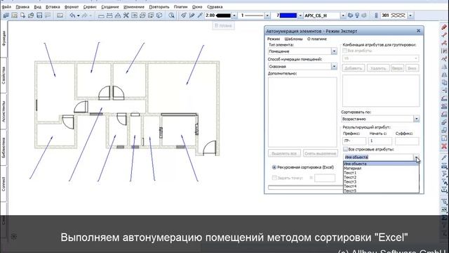Click the 'Выделить все' button
Image resolution: width=449 pixels, height=253 pixels.
click(x=284, y=153)
